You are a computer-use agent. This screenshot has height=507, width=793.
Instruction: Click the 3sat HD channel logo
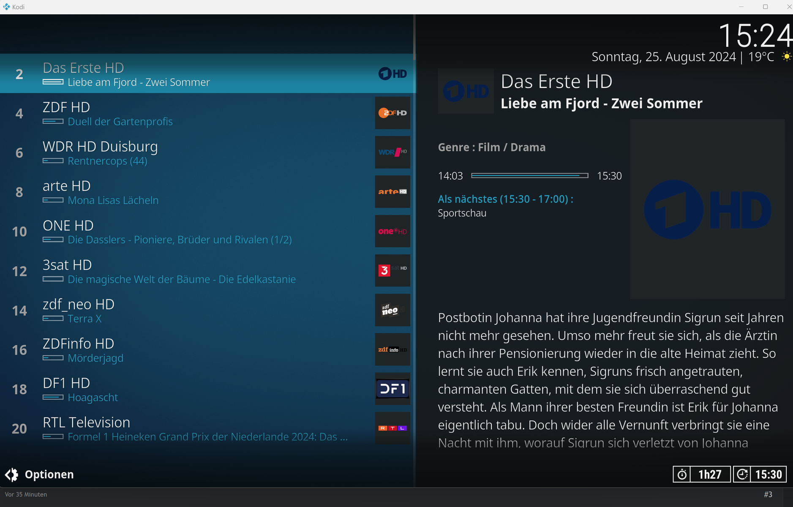click(x=392, y=270)
